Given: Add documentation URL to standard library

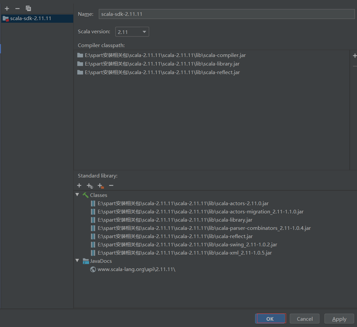Looking at the screenshot, I should point(90,186).
